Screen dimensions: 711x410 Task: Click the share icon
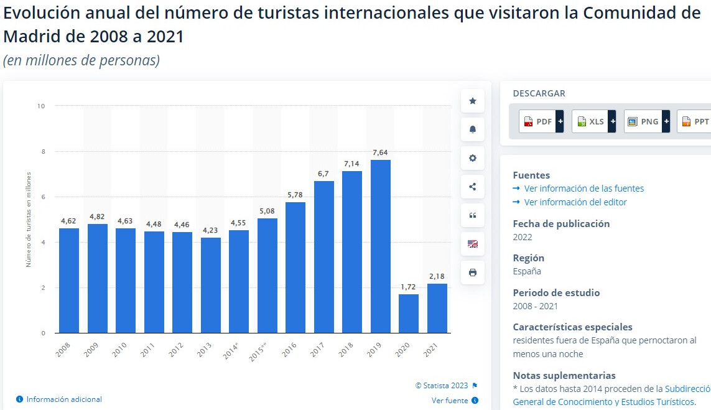click(x=472, y=187)
